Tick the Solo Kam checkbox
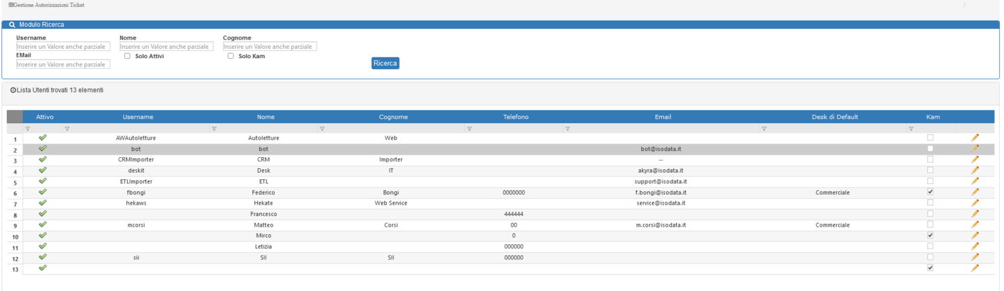 click(x=231, y=56)
